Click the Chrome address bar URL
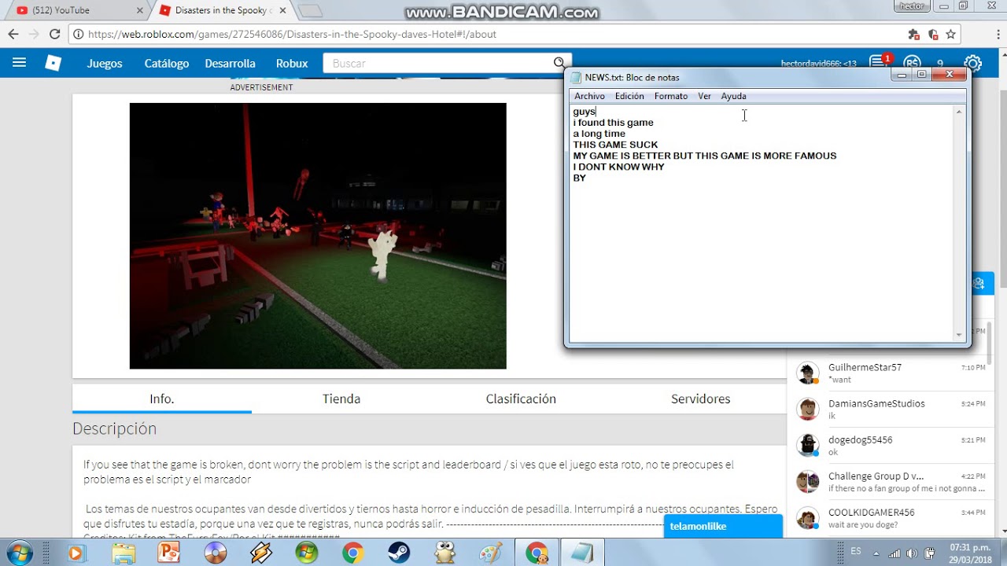 tap(292, 34)
